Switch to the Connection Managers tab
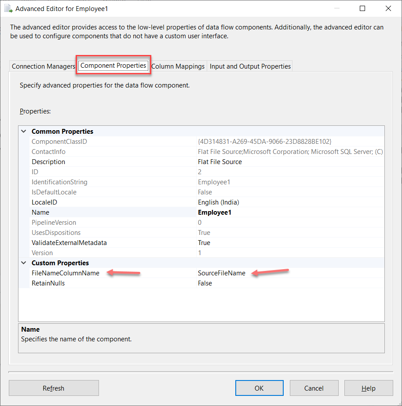 point(43,66)
